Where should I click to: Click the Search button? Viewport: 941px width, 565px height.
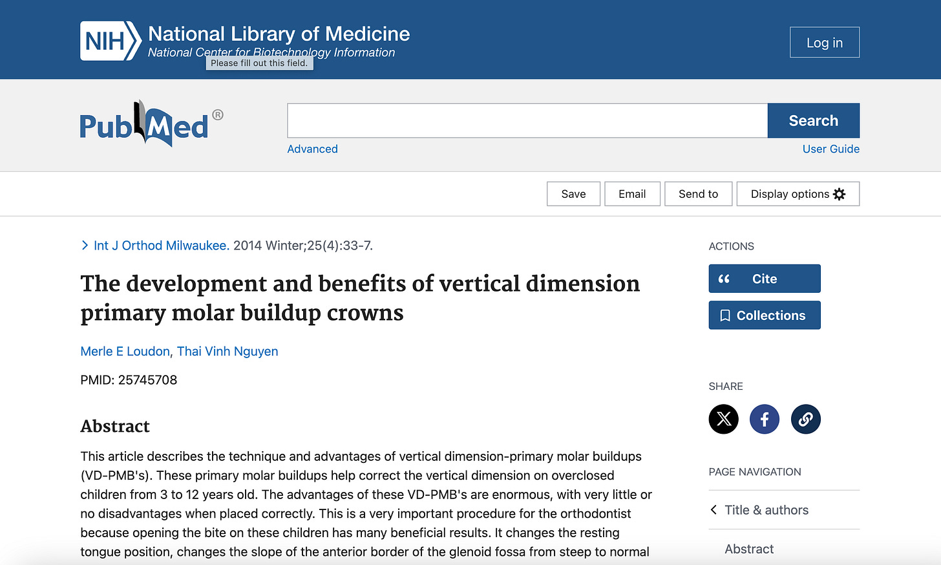[x=813, y=121]
